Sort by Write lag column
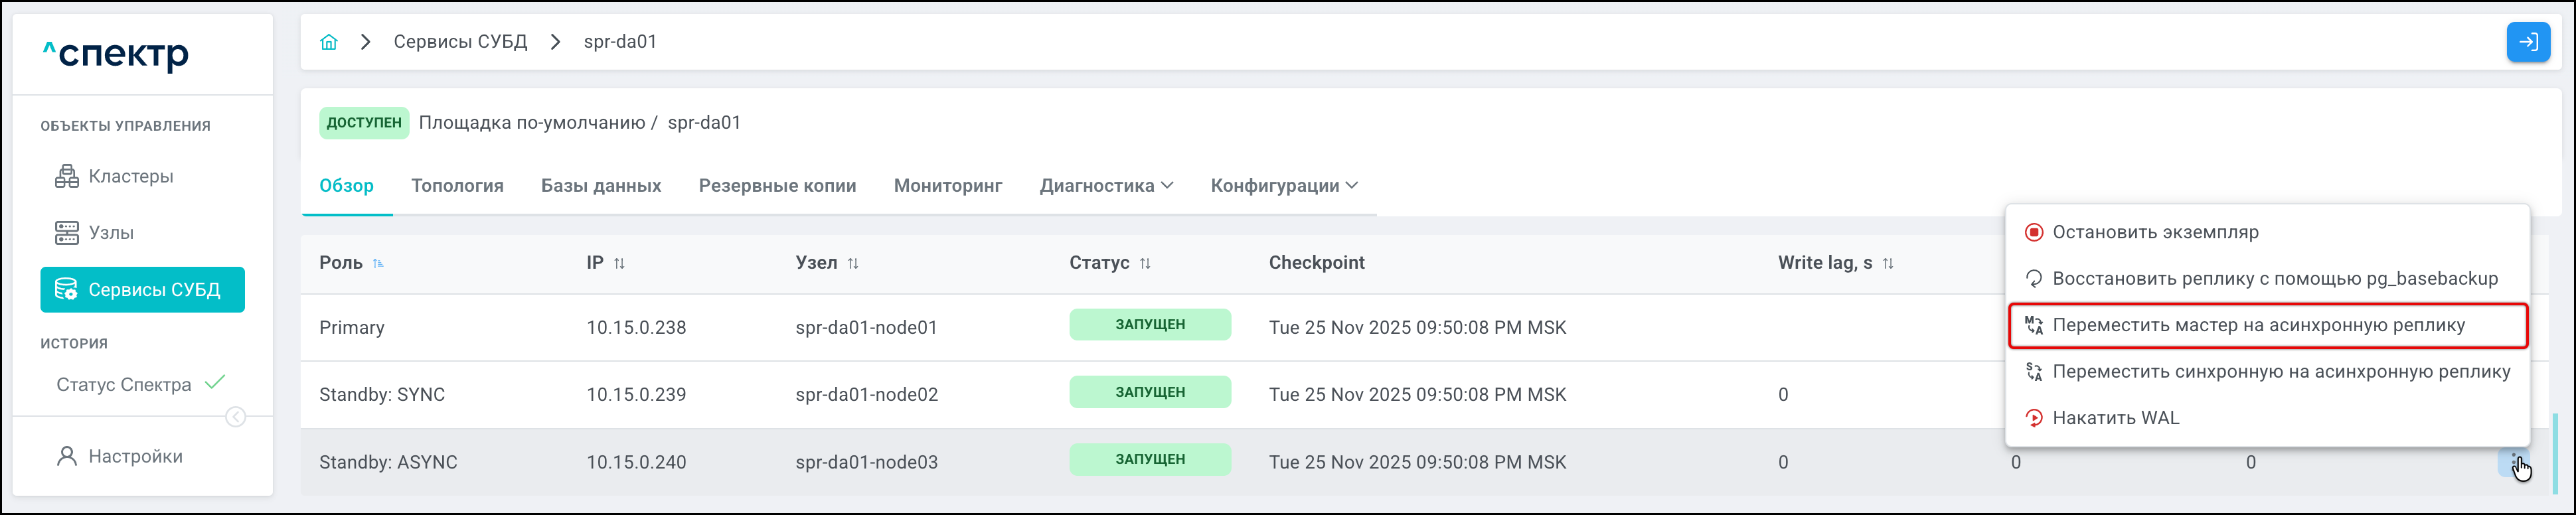This screenshot has height=515, width=2576. click(1888, 263)
